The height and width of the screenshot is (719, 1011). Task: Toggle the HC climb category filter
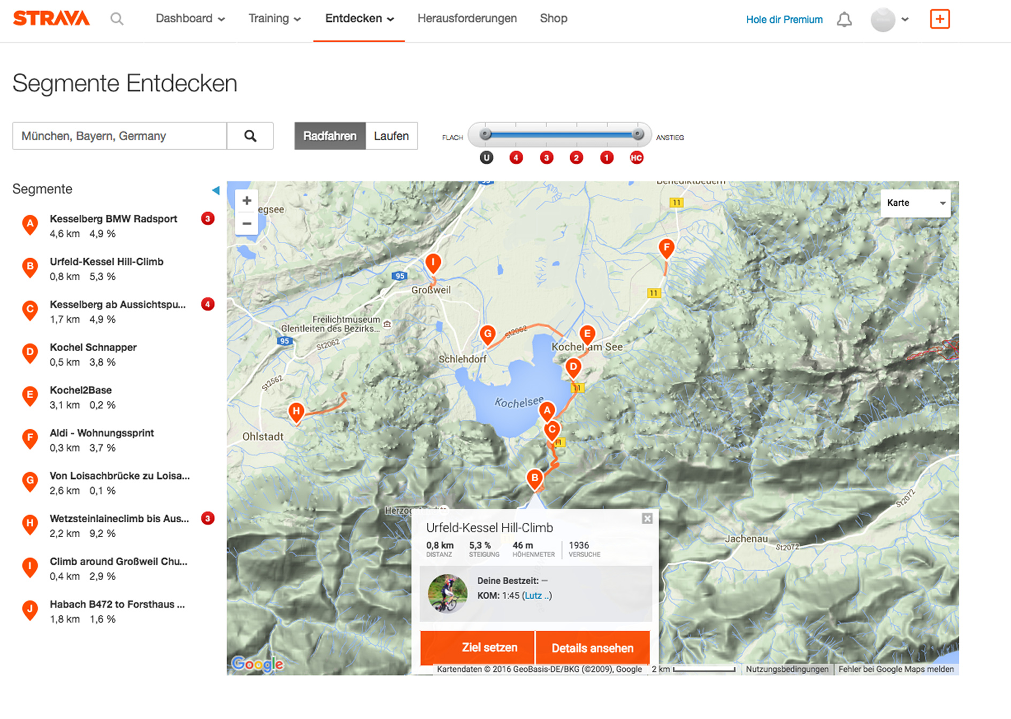pyautogui.click(x=636, y=158)
